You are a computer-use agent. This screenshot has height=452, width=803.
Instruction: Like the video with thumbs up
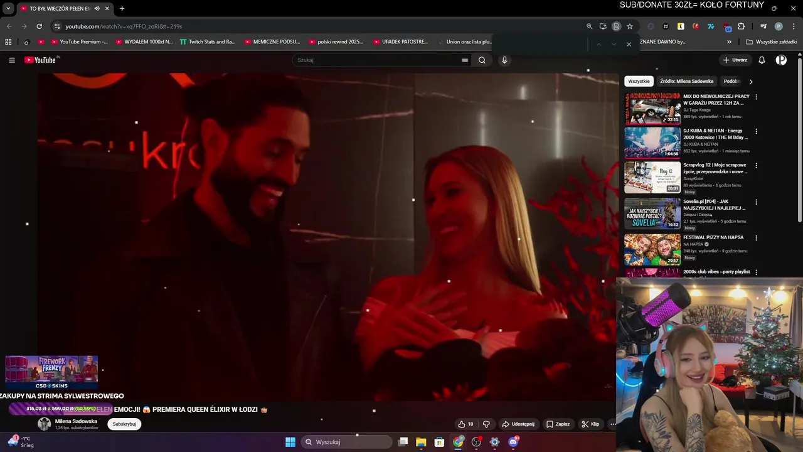click(465, 424)
